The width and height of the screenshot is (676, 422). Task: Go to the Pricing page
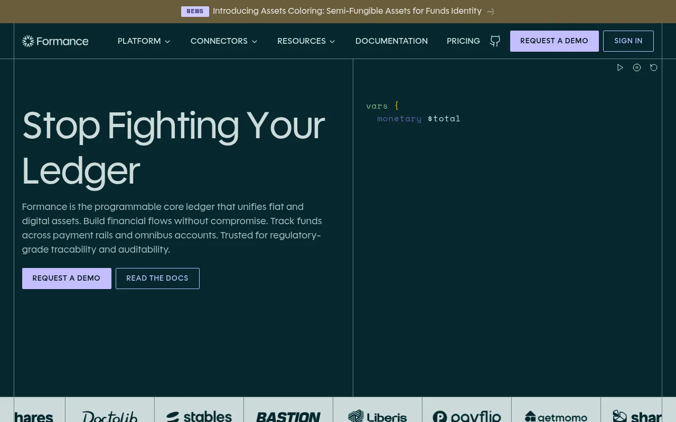[x=463, y=41]
